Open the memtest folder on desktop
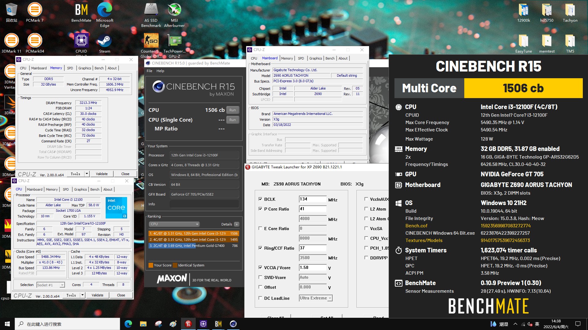This screenshot has height=330, width=588. [x=547, y=43]
